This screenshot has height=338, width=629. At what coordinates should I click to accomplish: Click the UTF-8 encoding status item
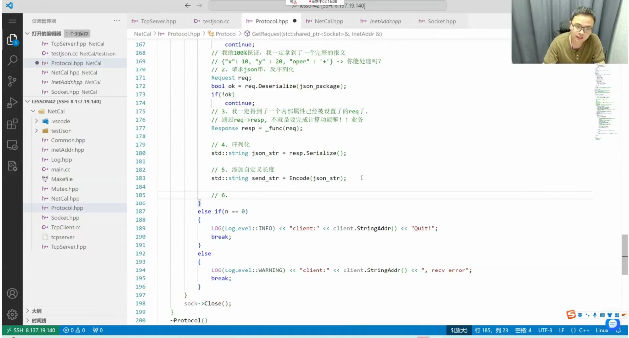[545, 330]
